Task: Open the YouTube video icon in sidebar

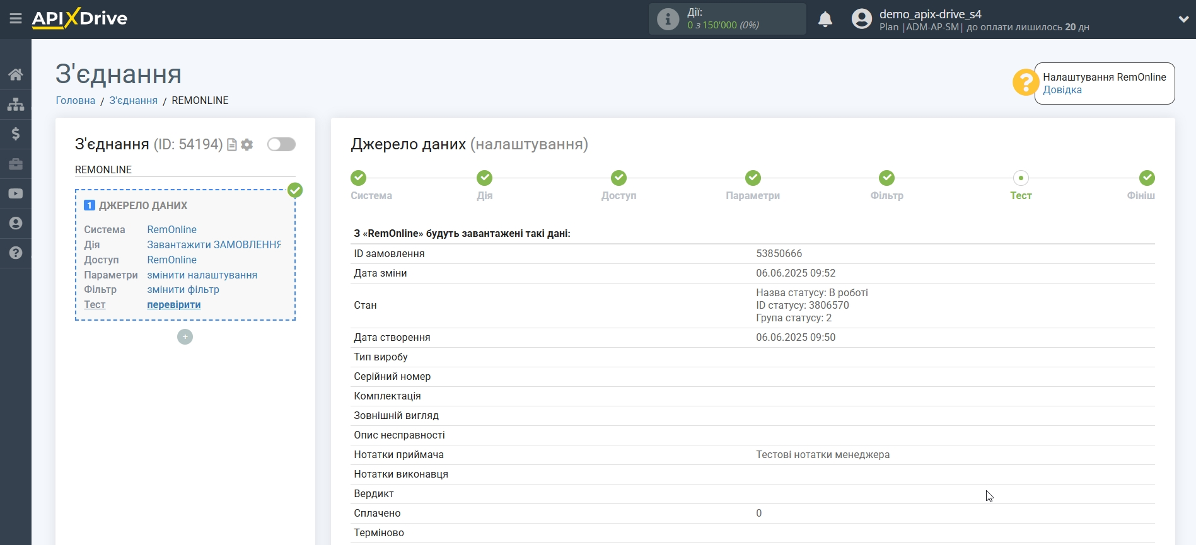Action: pos(16,193)
